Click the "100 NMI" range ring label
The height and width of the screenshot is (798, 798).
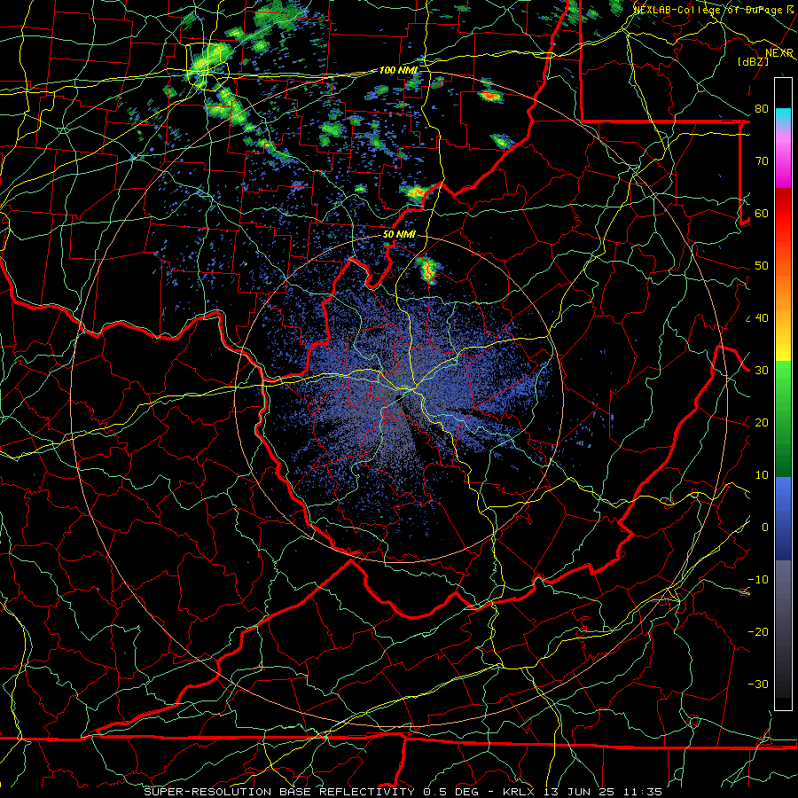[x=398, y=70]
